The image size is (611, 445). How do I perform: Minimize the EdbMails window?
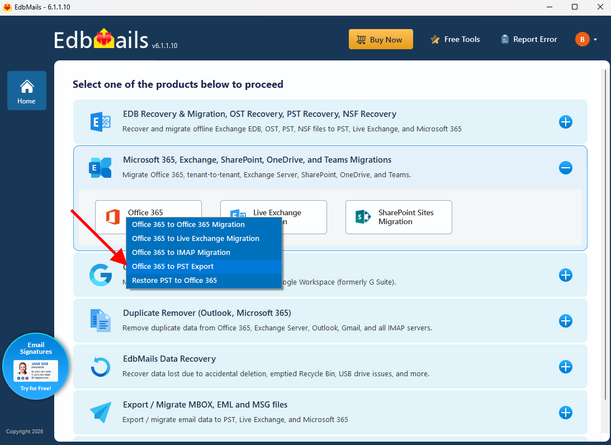(550, 7)
